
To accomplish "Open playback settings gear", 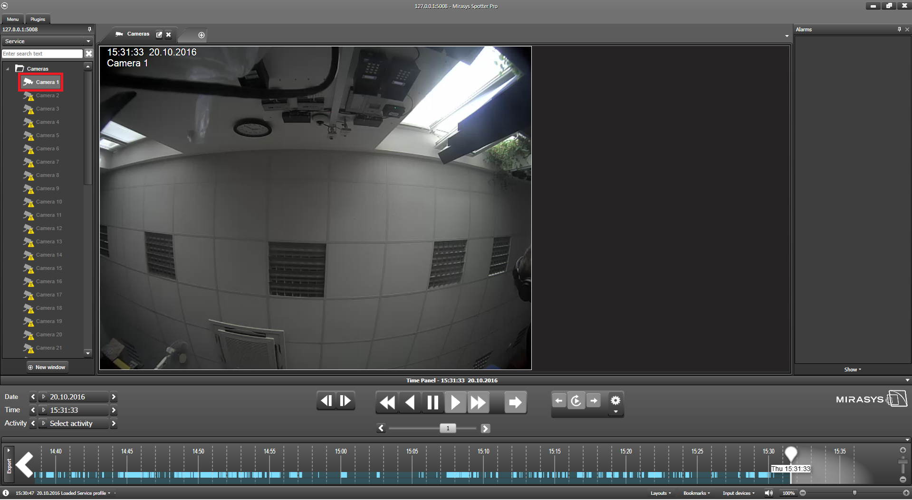I will 615,400.
